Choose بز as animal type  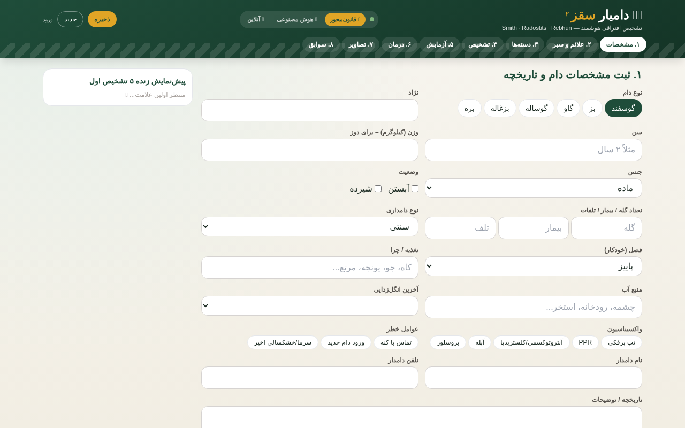(592, 108)
